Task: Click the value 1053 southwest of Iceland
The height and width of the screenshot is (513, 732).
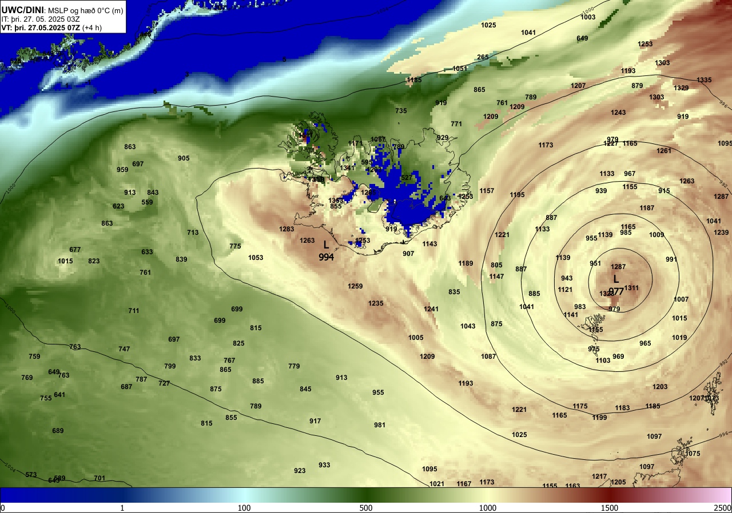Action: [256, 258]
